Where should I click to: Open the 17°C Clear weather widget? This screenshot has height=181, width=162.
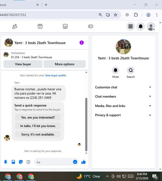pyautogui.click(x=88, y=176)
